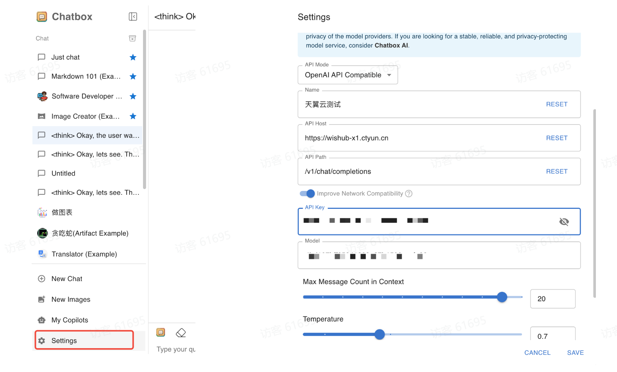This screenshot has height=372, width=617.
Task: Click the 做图表 chart icon
Action: [x=42, y=212]
